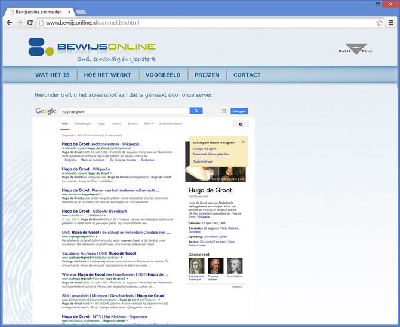400x327 pixels.
Task: Select the Maps search tab
Action: click(101, 124)
